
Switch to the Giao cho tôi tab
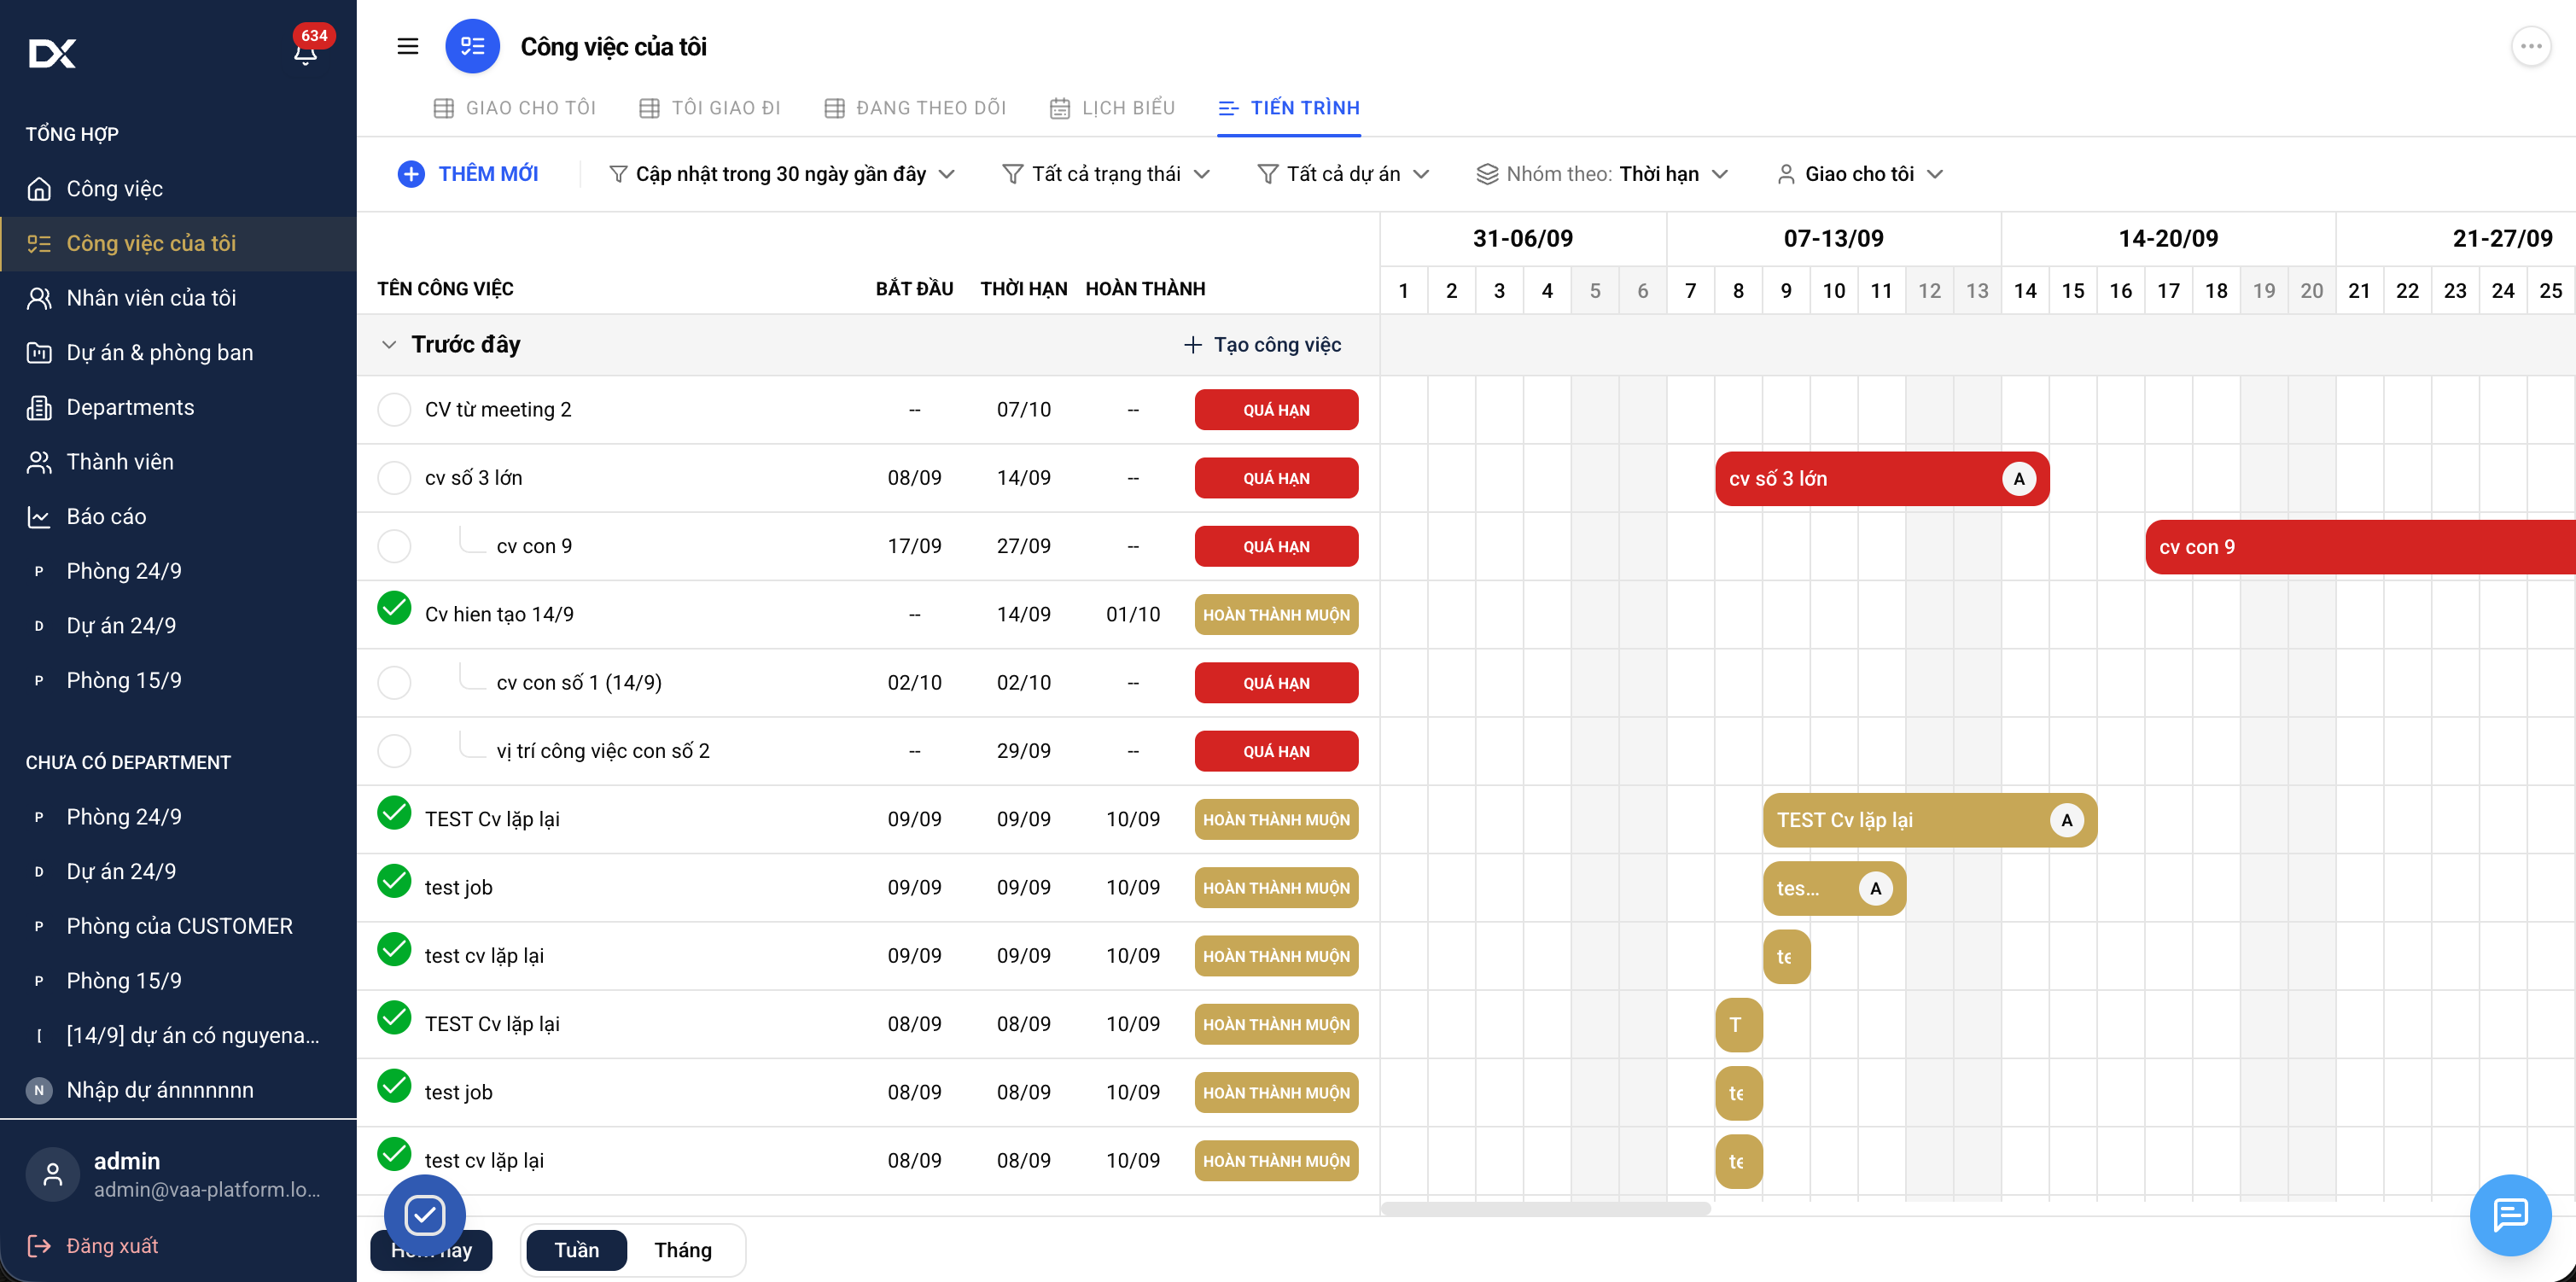click(515, 108)
